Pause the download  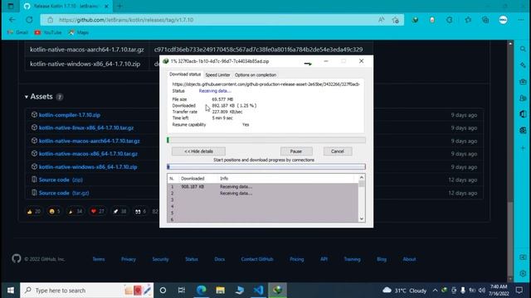[x=296, y=151]
